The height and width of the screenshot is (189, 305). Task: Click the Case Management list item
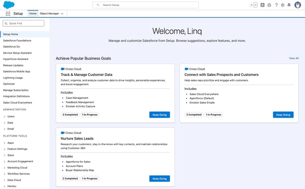77,98
